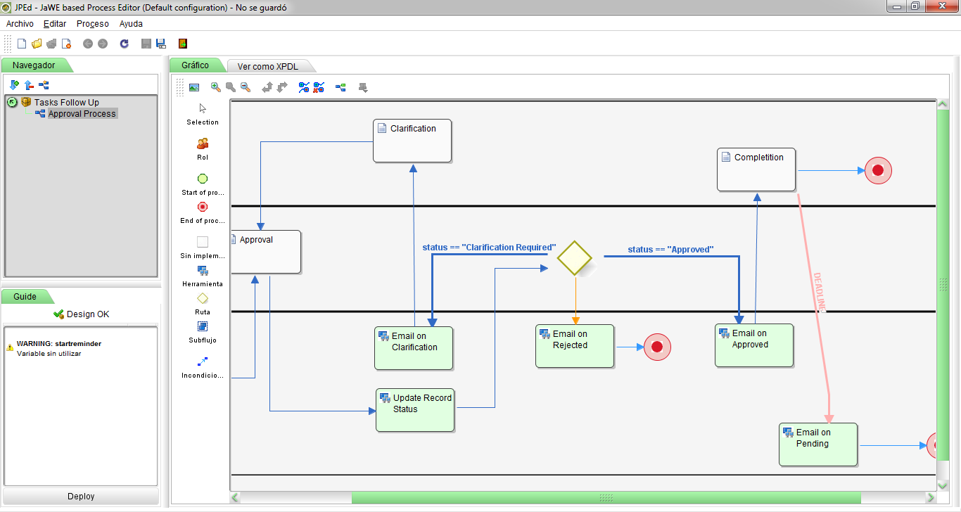
Task: Click the horizontal scrollbar of the graph
Action: [x=605, y=498]
